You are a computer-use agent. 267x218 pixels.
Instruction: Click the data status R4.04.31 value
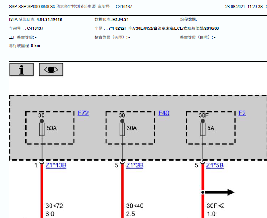(120, 20)
